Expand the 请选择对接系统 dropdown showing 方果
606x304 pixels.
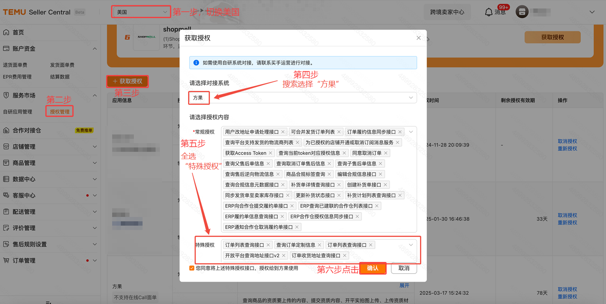click(411, 98)
